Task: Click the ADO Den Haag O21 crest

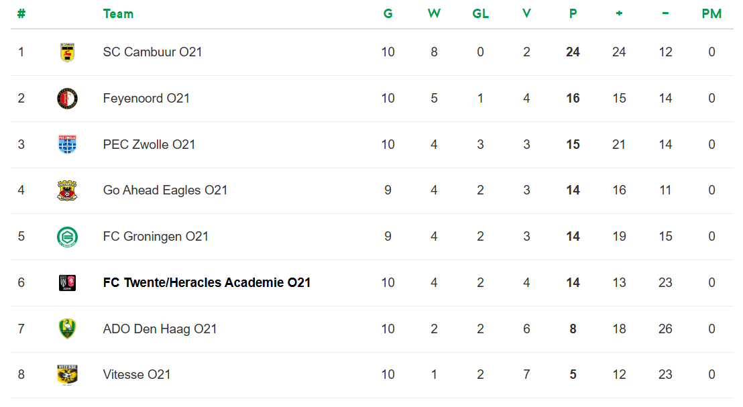Action: [x=67, y=329]
